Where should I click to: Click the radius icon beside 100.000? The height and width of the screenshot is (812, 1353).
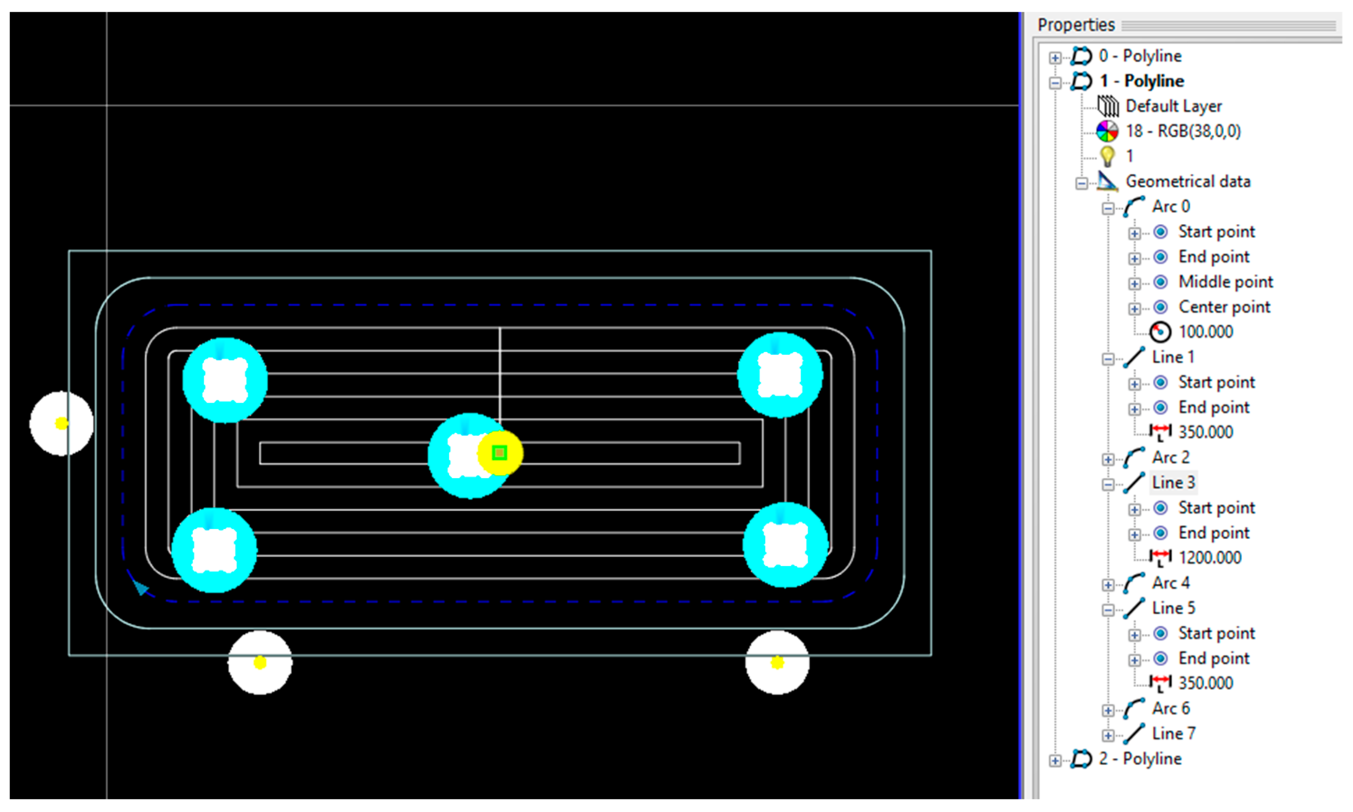pyautogui.click(x=1160, y=332)
